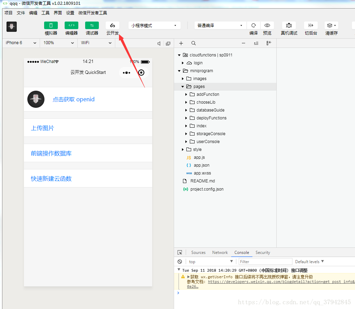Screen dimensions: 355x309
Task: Click the mini program menu dots capsule
Action: coord(126,73)
